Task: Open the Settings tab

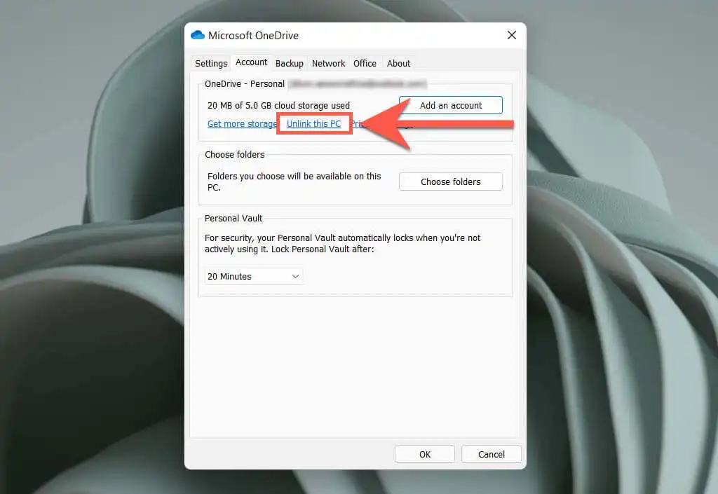Action: [211, 63]
